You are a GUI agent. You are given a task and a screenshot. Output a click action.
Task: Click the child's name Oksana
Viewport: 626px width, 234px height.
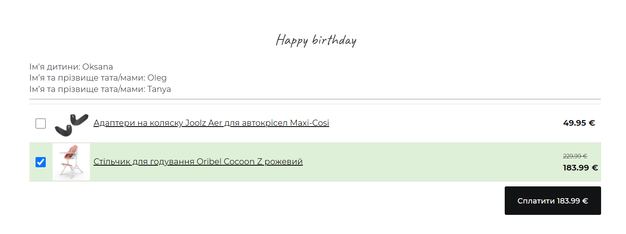98,67
